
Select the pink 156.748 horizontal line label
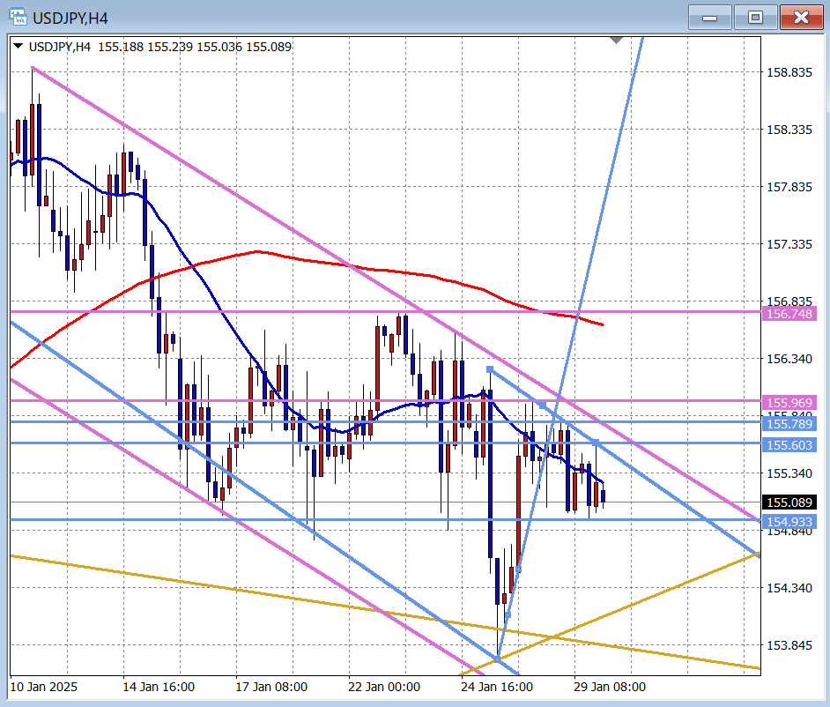789,314
